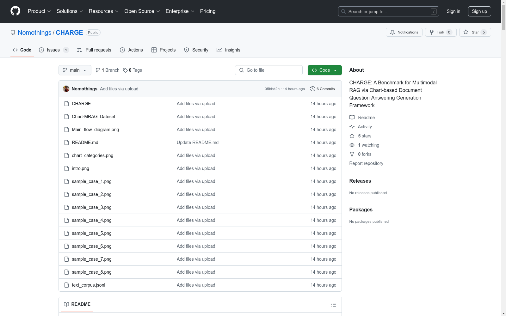Open the Releases section heading

360,181
